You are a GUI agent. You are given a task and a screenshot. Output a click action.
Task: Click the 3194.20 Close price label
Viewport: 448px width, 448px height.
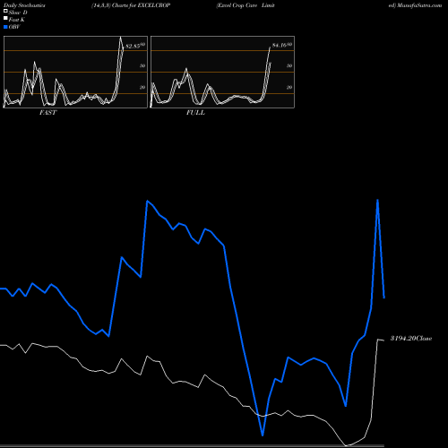[x=411, y=339]
